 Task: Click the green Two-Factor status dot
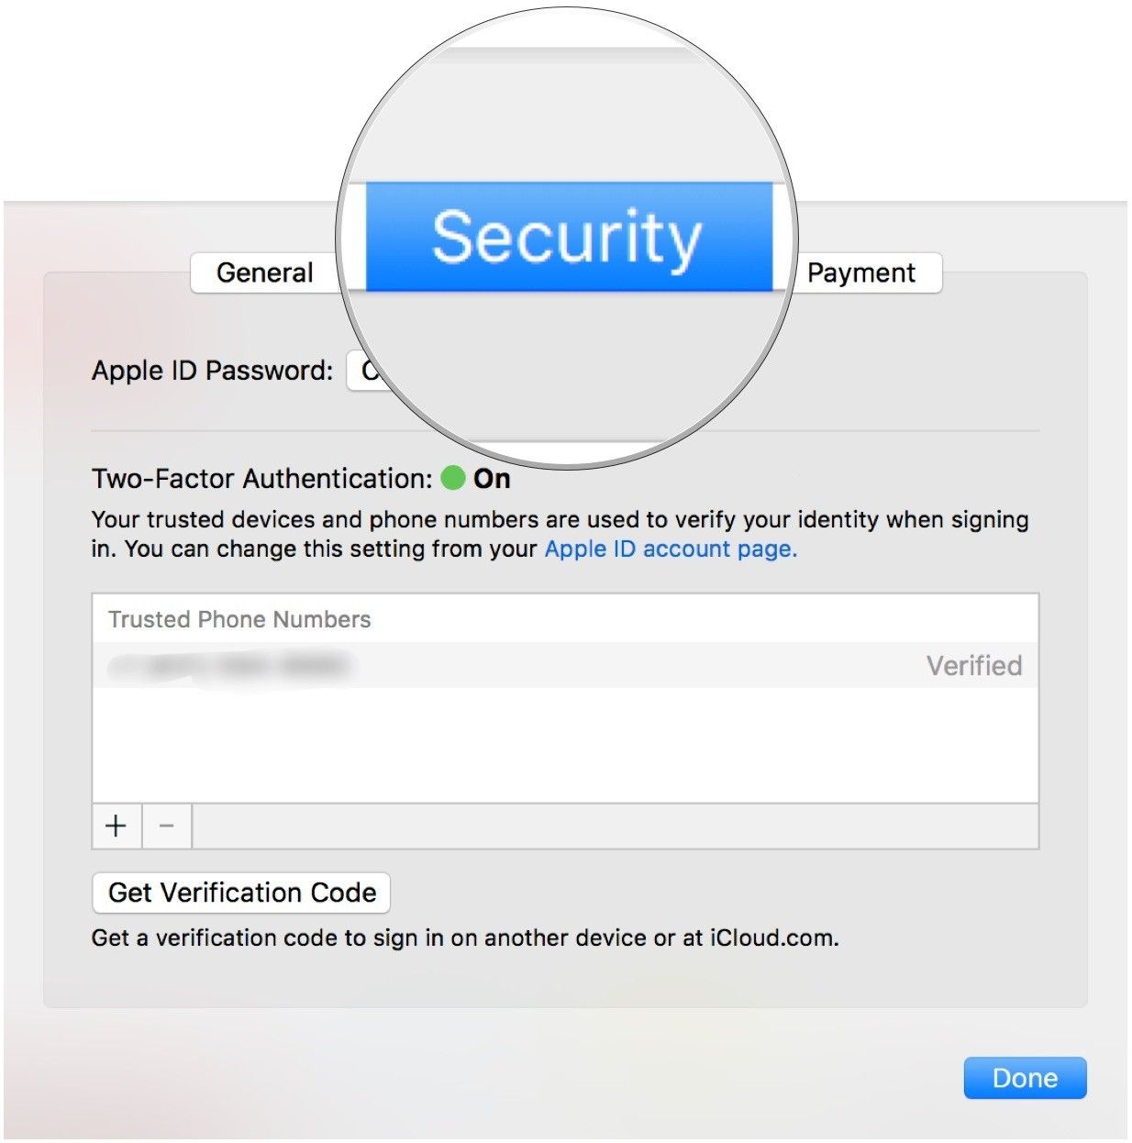pyautogui.click(x=453, y=478)
